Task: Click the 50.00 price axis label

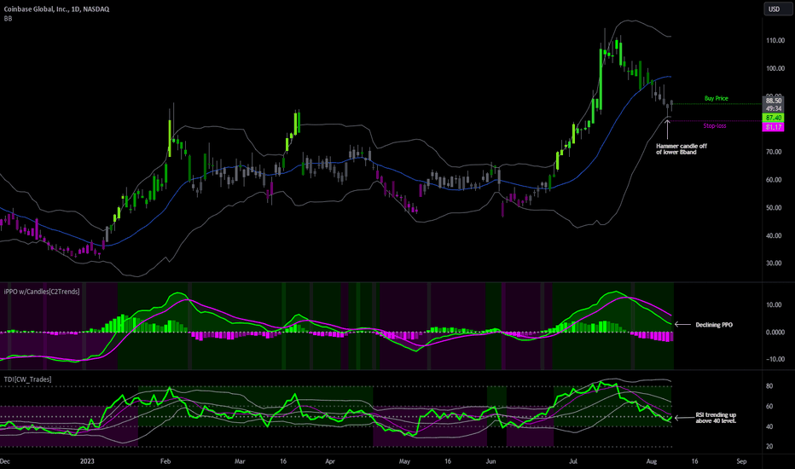Action: click(x=774, y=208)
